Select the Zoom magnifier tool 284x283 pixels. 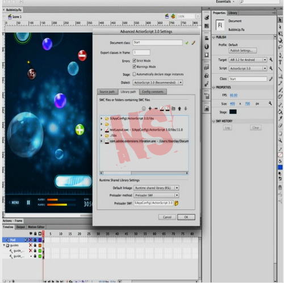[x=280, y=141]
